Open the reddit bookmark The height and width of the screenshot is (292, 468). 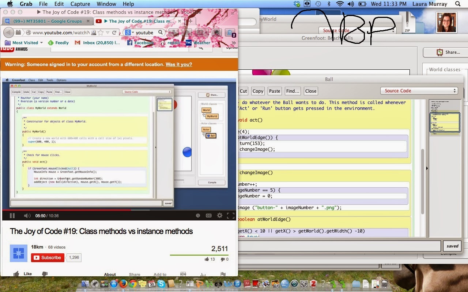pos(170,43)
